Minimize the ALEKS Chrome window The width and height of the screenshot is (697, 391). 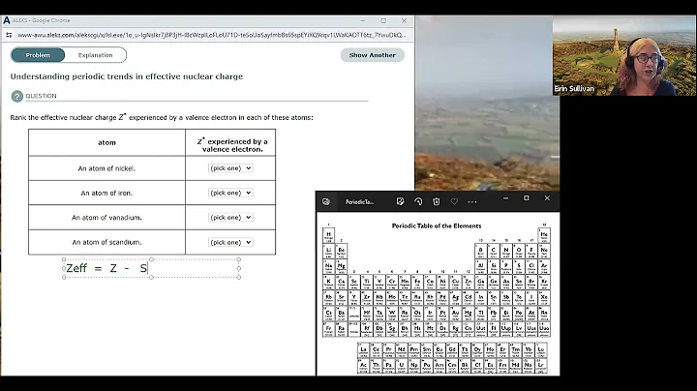point(363,21)
